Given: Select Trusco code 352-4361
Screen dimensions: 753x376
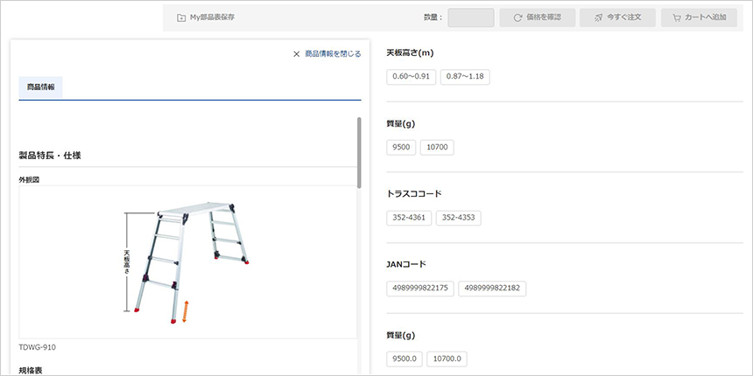Looking at the screenshot, I should point(409,218).
